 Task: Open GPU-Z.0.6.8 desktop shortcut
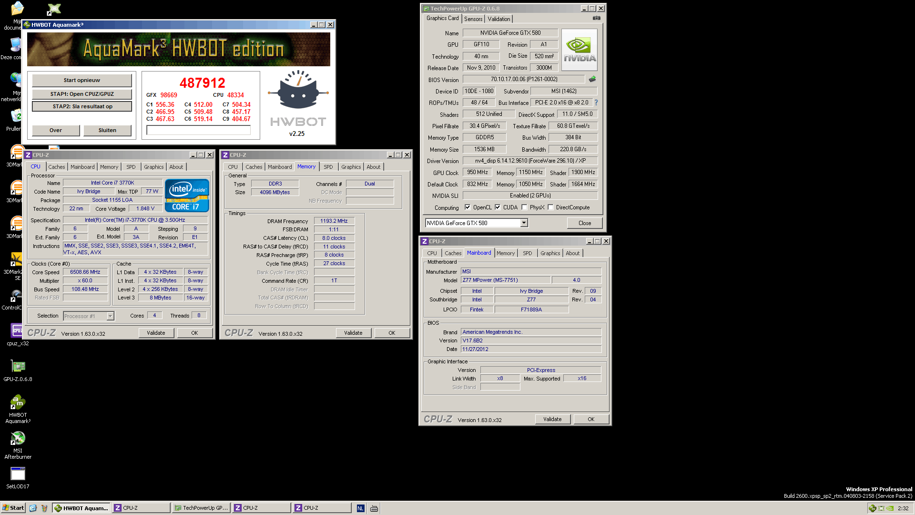pos(18,366)
